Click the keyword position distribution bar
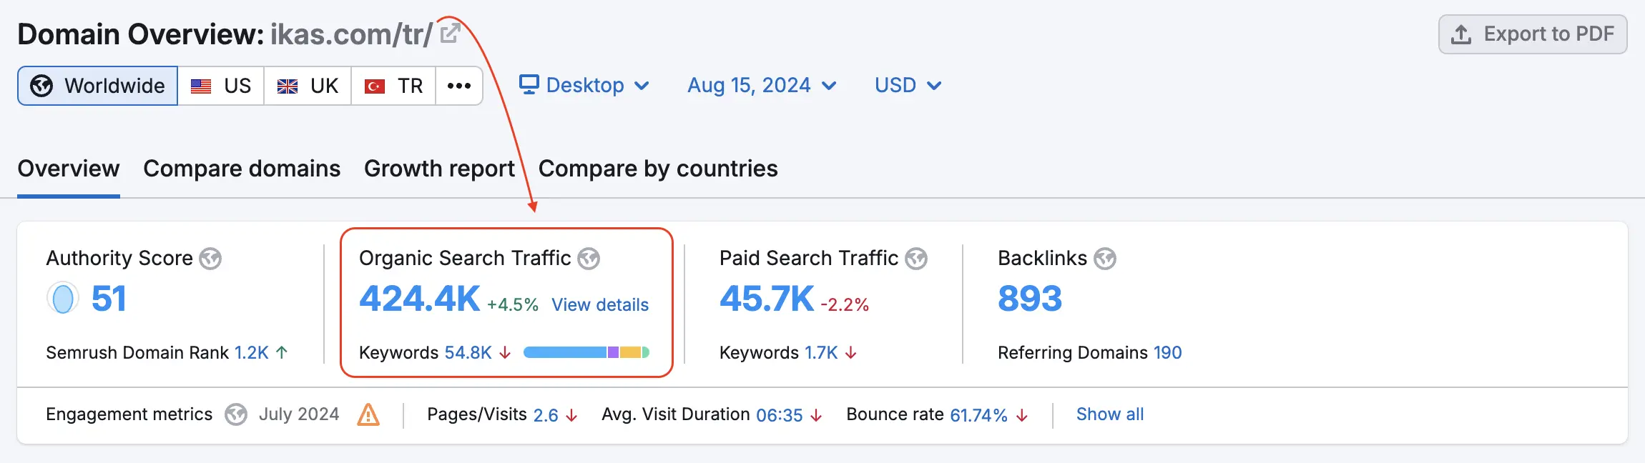 click(x=586, y=352)
